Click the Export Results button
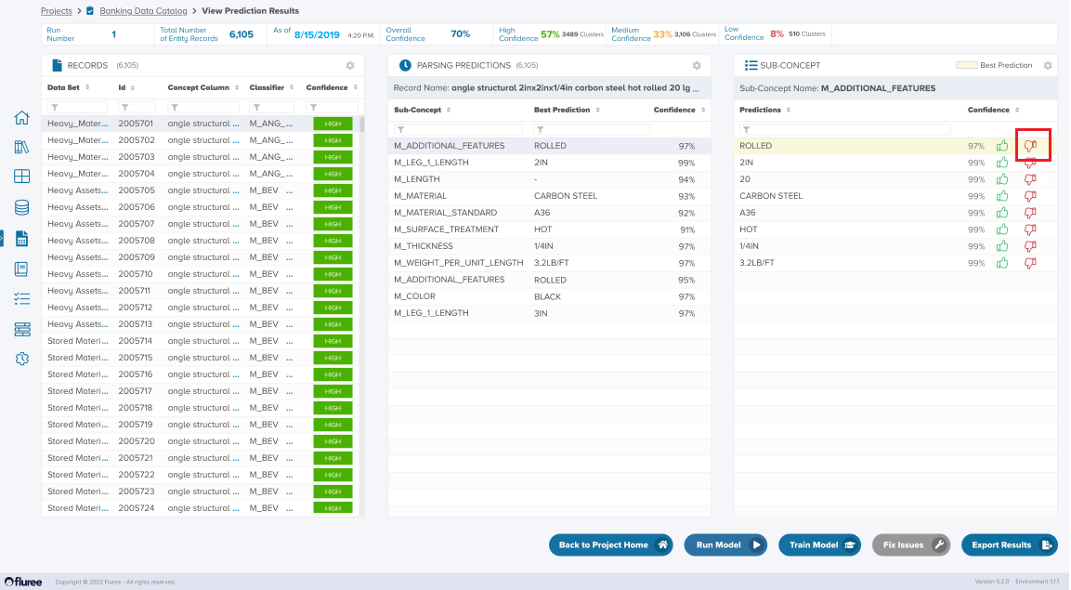Viewport: 1071px width, 590px height. [1009, 545]
